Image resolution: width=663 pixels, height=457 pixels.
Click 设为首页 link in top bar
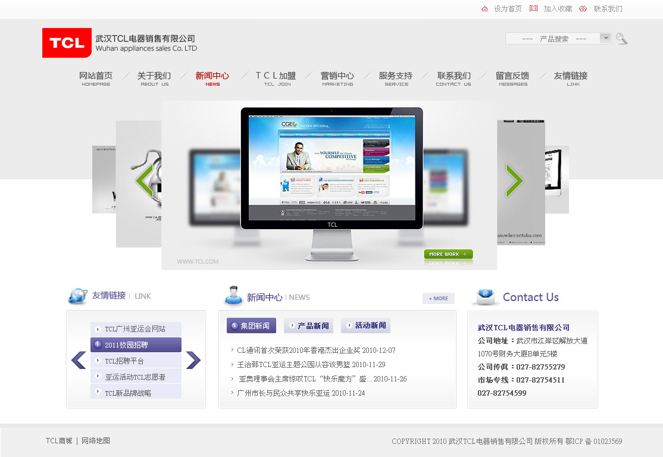[508, 9]
